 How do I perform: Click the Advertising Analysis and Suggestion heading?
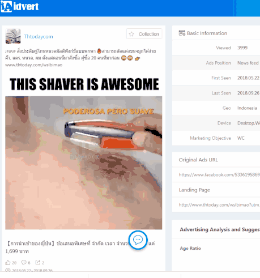pyautogui.click(x=220, y=229)
